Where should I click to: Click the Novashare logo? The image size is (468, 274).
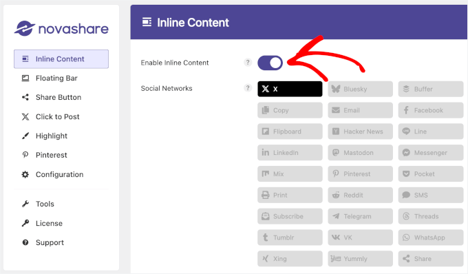point(61,29)
